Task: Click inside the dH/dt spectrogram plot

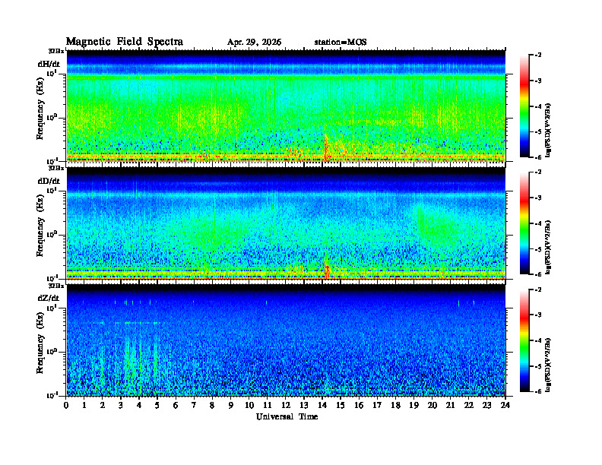Action: pos(286,106)
